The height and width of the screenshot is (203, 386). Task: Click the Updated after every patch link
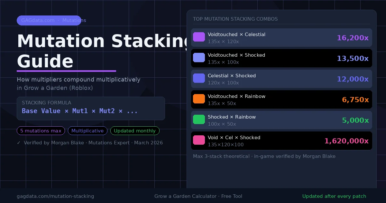click(334, 196)
